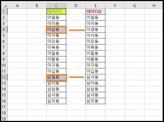Screen dimensions: 164x122
Task: Select 이이동 cell in column C
Action: [56, 23]
